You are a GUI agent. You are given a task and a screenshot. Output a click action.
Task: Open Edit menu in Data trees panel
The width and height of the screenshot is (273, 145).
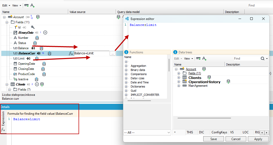178,59
